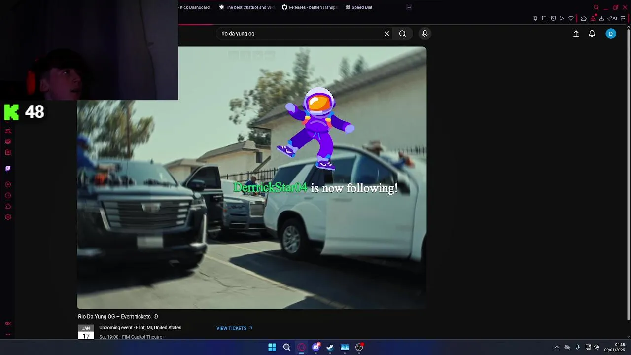Screen dimensions: 631x355
Task: Open Windows taskbar search
Action: click(287, 347)
